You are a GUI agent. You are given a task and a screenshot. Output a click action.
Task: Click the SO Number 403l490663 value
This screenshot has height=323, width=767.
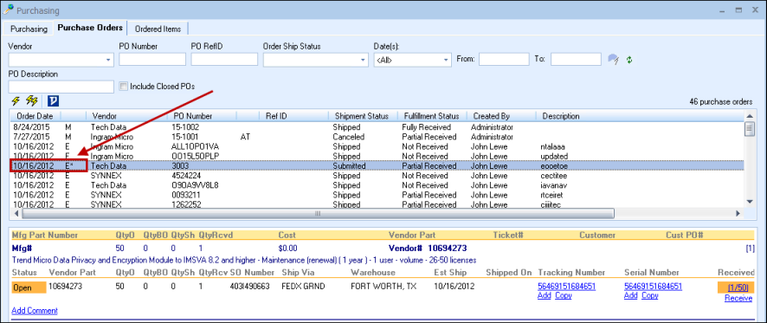point(249,287)
